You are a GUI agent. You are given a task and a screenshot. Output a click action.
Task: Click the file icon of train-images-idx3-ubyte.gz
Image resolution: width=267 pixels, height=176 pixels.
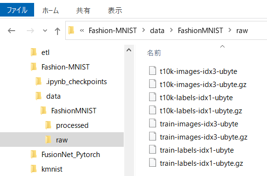click(x=153, y=136)
